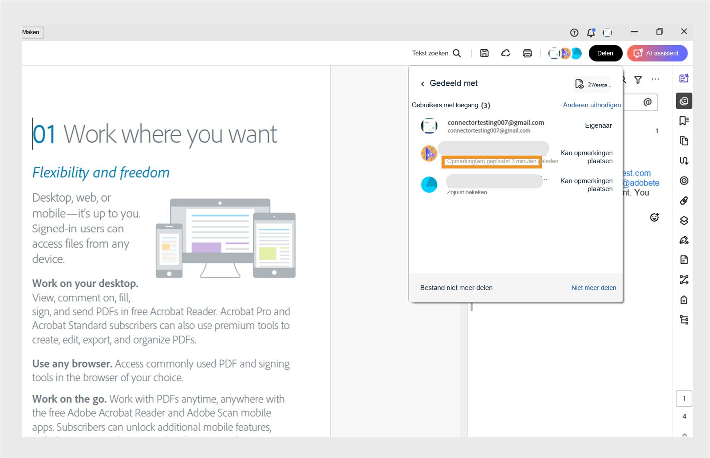Open the AI-assistent button
This screenshot has height=458, width=710.
click(657, 53)
